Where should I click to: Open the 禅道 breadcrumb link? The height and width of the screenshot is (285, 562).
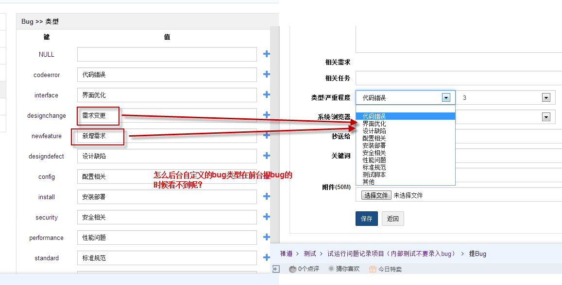[286, 253]
